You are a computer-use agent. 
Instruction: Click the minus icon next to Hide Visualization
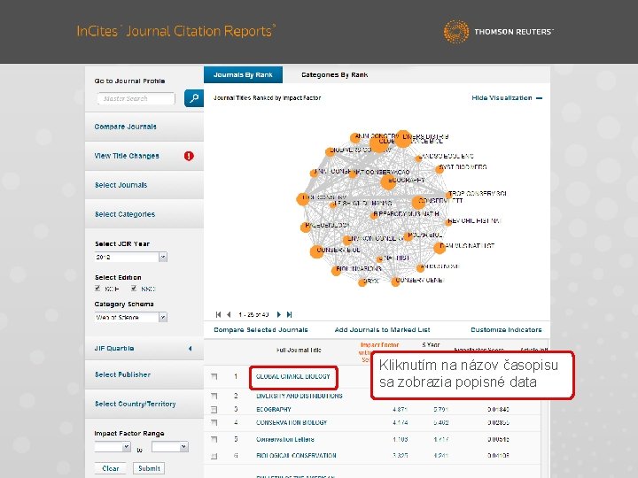pyautogui.click(x=539, y=98)
